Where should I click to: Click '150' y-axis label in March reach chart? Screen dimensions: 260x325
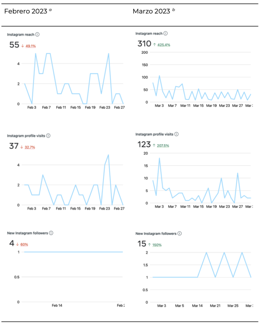[x=145, y=65]
